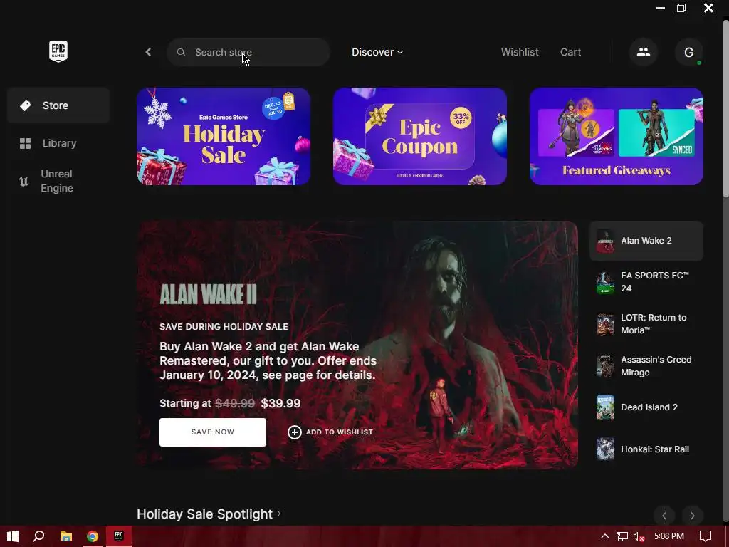The image size is (729, 547).
Task: Expand the Holiday Sale Spotlight chevron
Action: 279,514
